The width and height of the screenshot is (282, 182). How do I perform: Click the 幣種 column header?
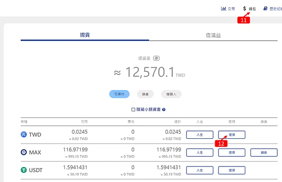tap(24, 121)
